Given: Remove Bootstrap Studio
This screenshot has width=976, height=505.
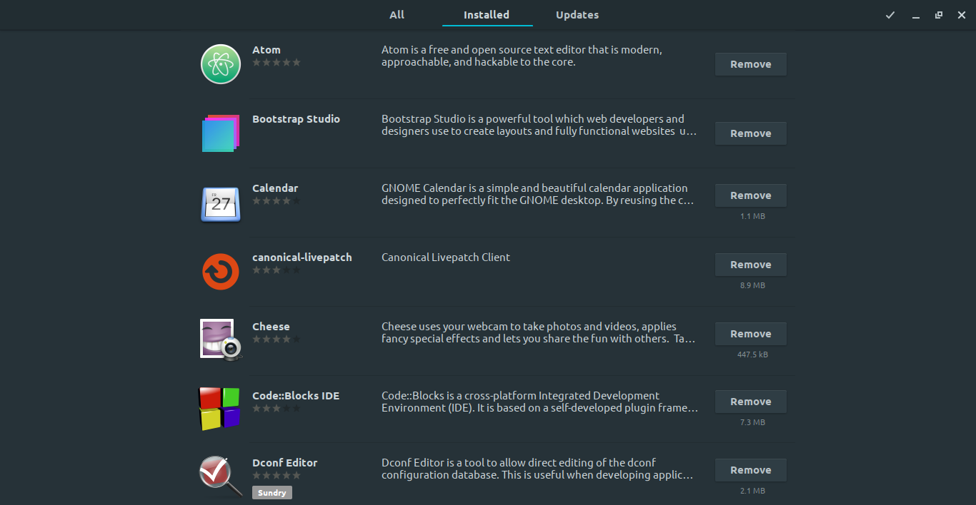Looking at the screenshot, I should tap(750, 133).
